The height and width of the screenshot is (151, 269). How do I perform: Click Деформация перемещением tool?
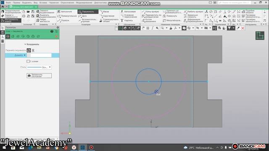(193, 21)
